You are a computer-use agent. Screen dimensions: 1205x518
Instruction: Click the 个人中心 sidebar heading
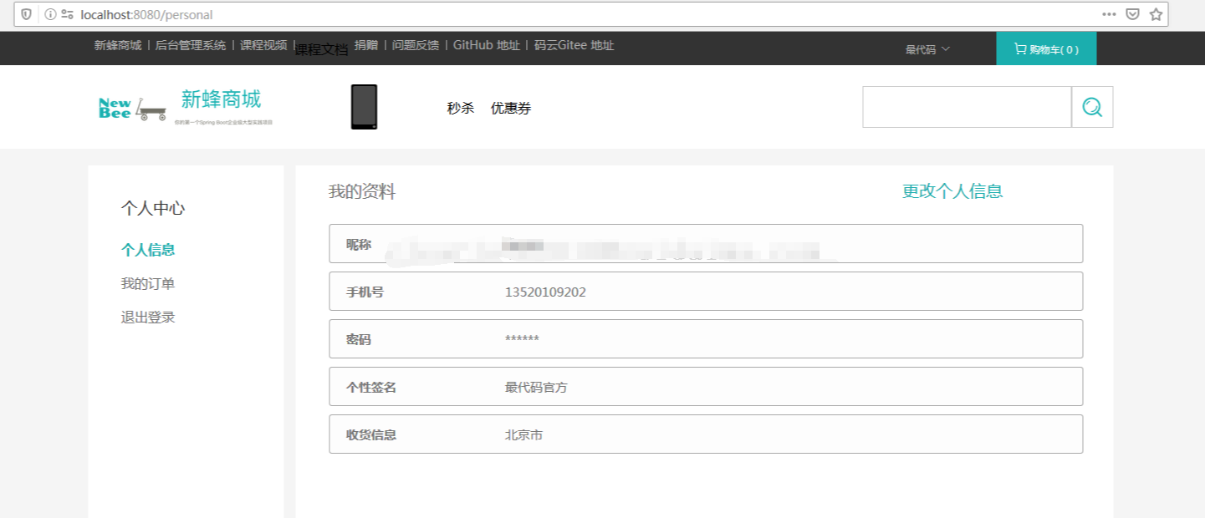click(153, 209)
